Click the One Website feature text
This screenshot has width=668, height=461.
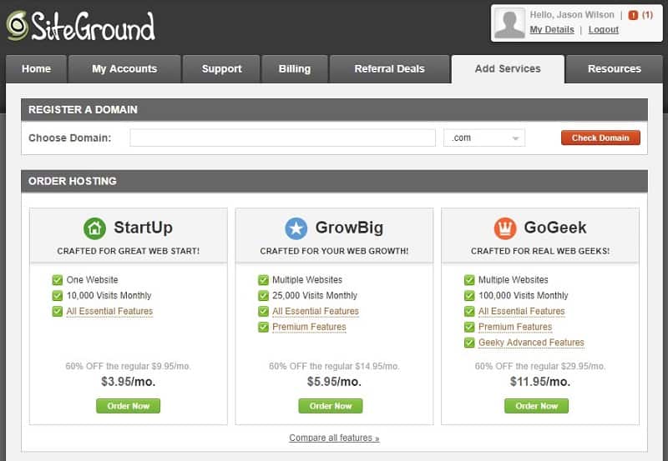pos(92,280)
